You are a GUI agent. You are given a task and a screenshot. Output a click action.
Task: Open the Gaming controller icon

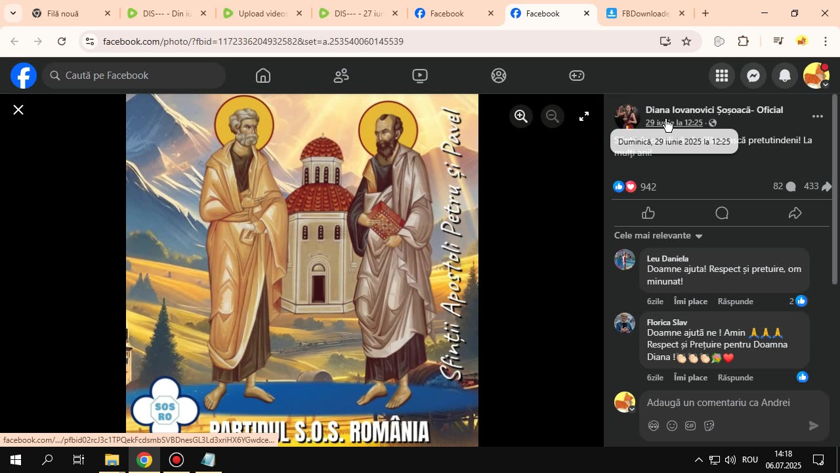(x=577, y=76)
